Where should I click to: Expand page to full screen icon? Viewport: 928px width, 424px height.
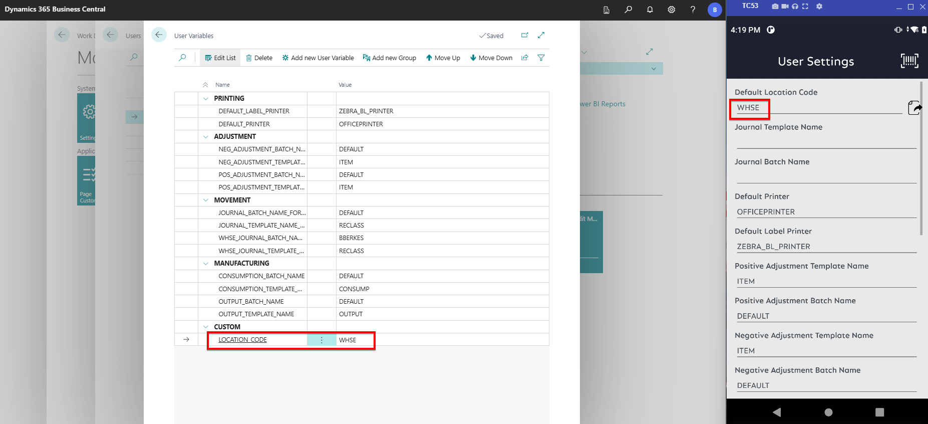tap(541, 36)
